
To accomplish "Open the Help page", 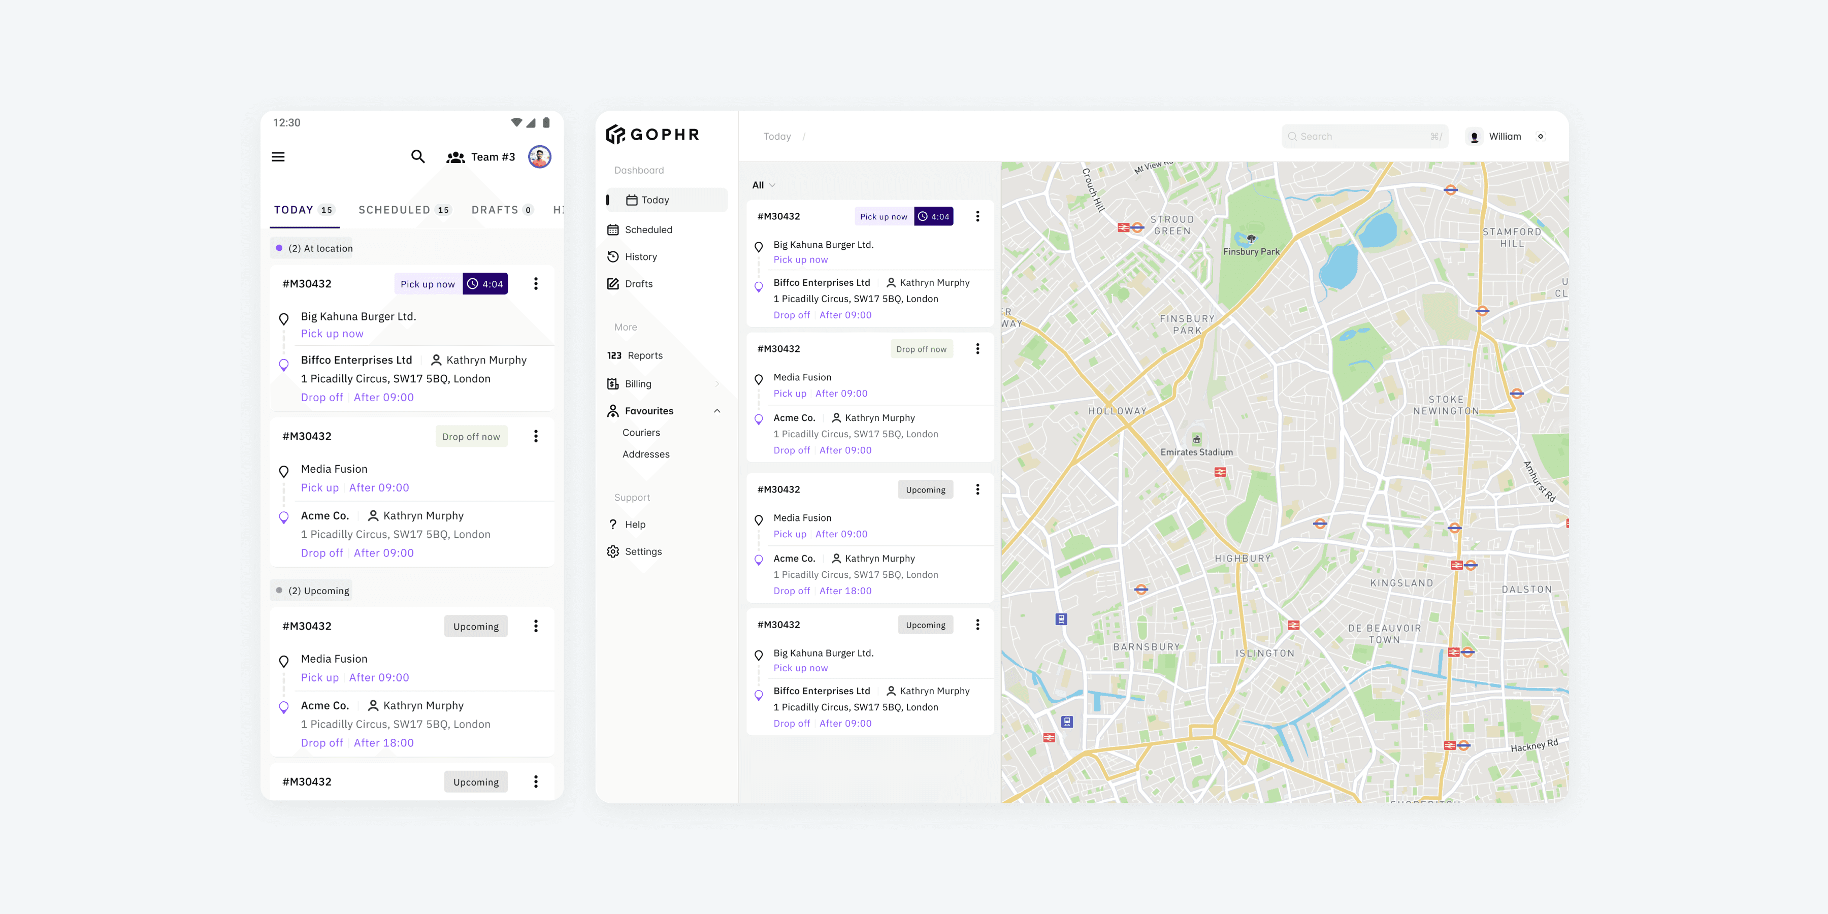I will tap(634, 525).
